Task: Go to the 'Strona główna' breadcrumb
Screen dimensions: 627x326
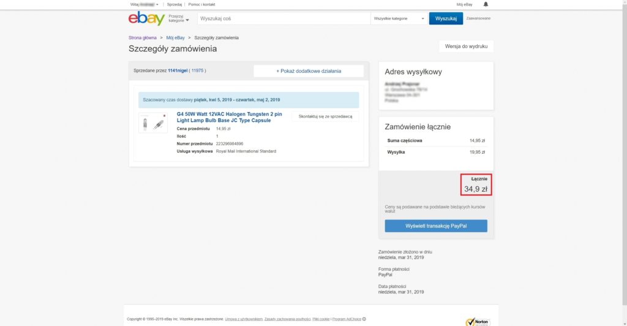Action: pyautogui.click(x=143, y=38)
